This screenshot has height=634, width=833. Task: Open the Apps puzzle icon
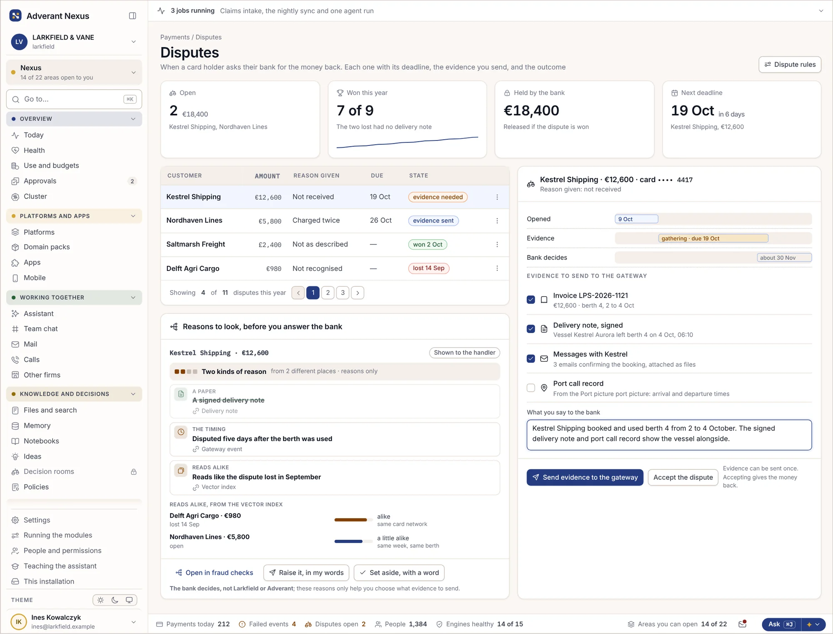coord(15,263)
